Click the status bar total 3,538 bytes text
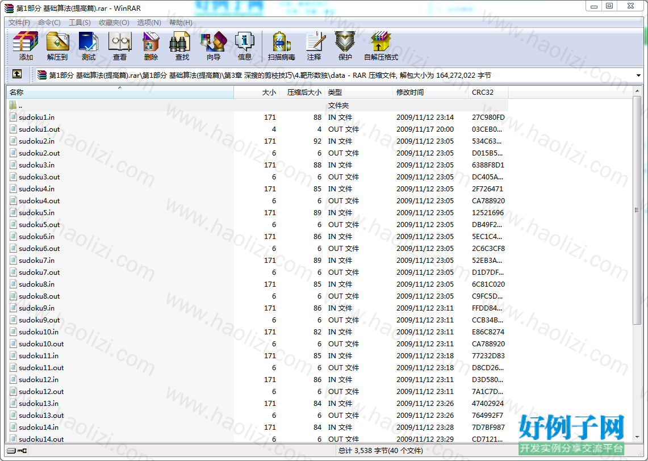The image size is (648, 461). [x=380, y=451]
